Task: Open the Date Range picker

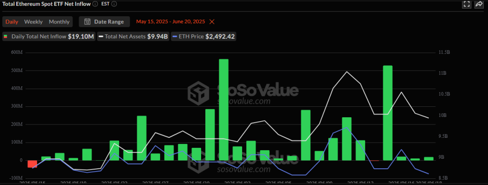Action: pos(104,22)
